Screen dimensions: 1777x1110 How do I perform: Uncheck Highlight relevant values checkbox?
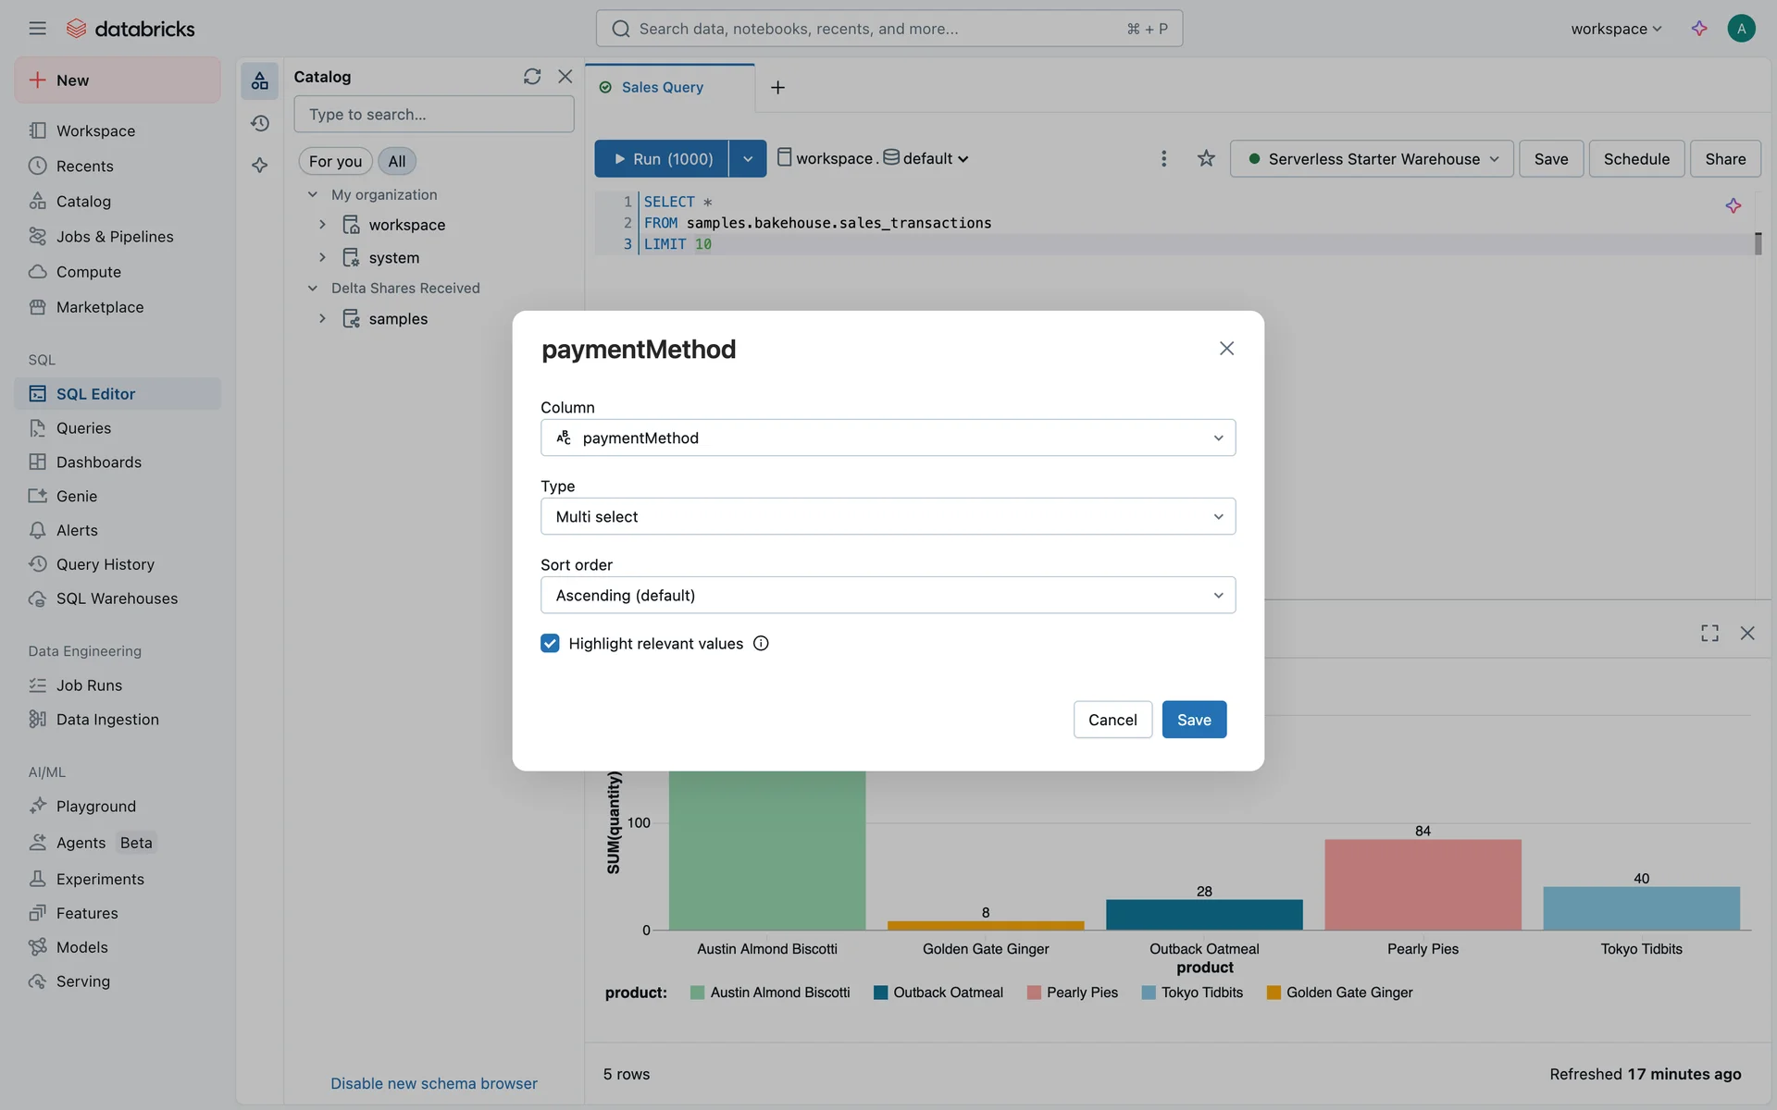pyautogui.click(x=550, y=644)
